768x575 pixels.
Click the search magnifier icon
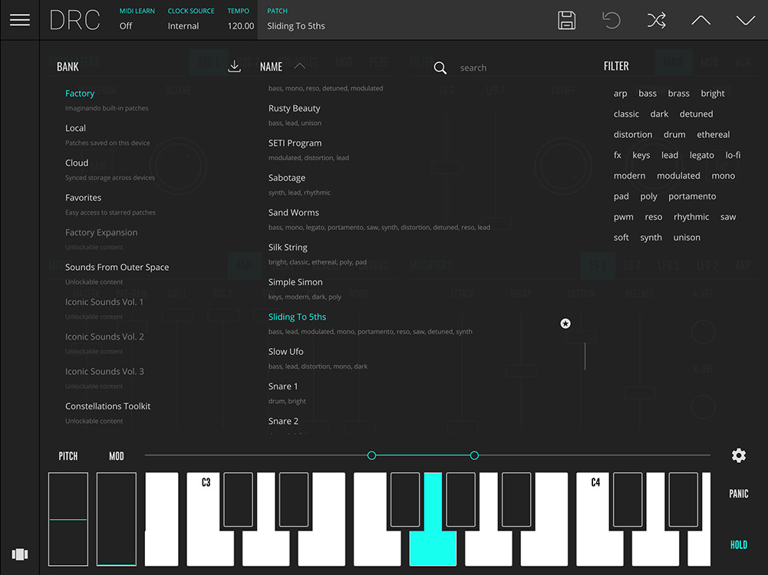pyautogui.click(x=440, y=67)
